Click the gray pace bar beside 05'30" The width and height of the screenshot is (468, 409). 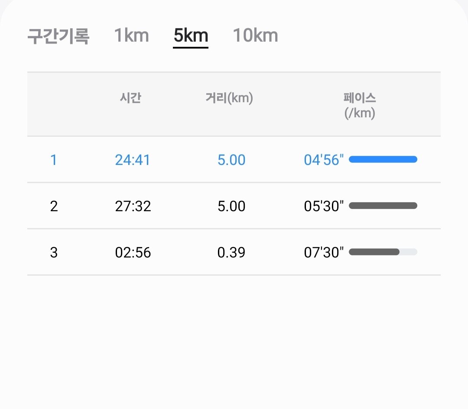coord(383,206)
